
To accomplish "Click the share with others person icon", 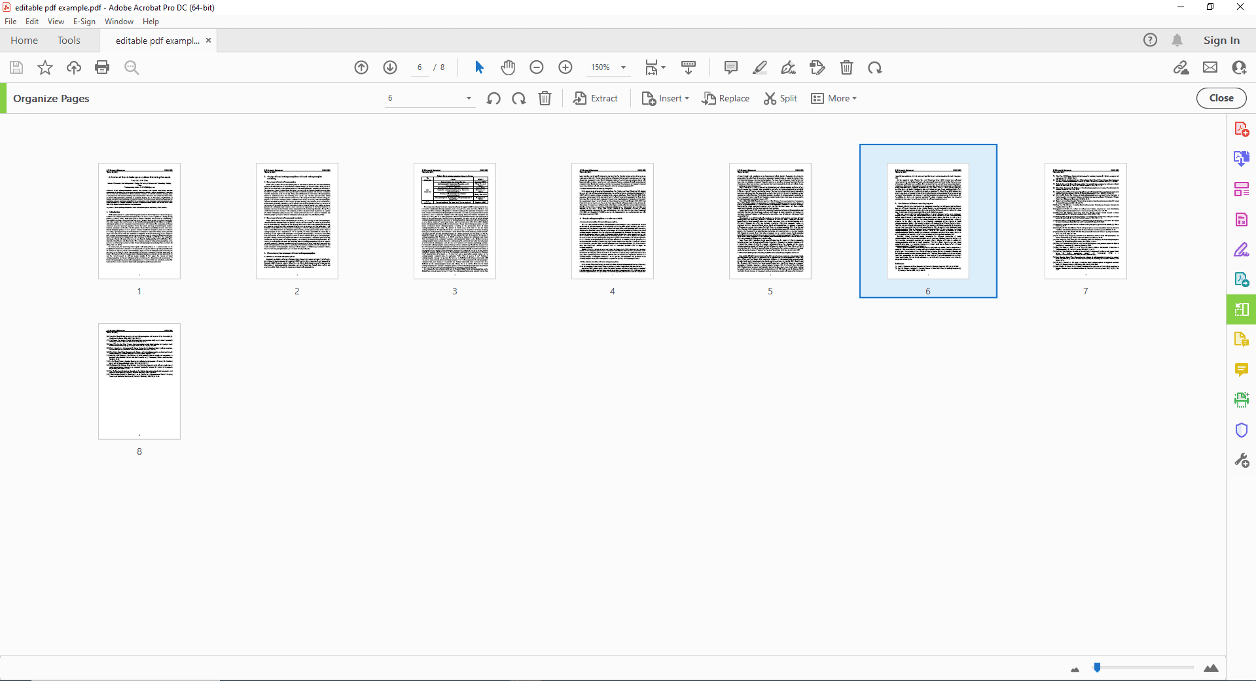I will pyautogui.click(x=1239, y=67).
